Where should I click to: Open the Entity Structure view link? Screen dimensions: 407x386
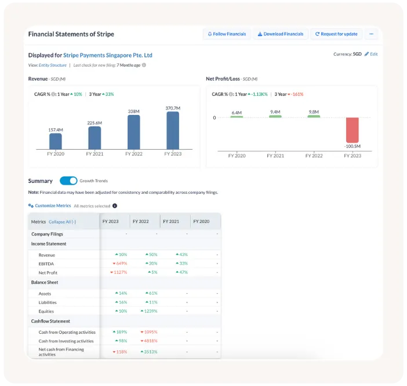pos(53,65)
